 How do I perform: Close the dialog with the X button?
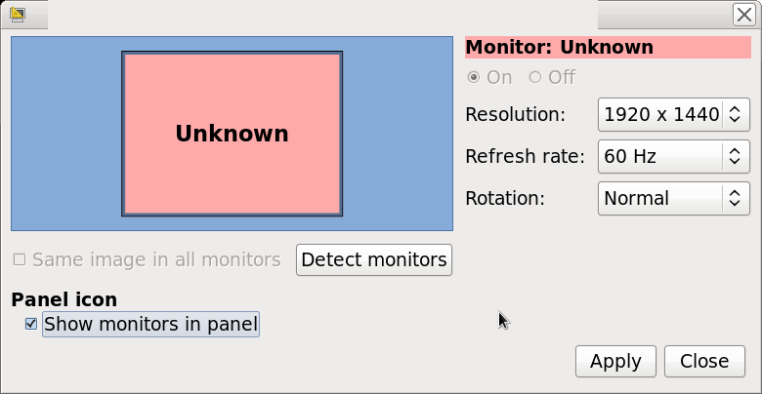(x=742, y=15)
